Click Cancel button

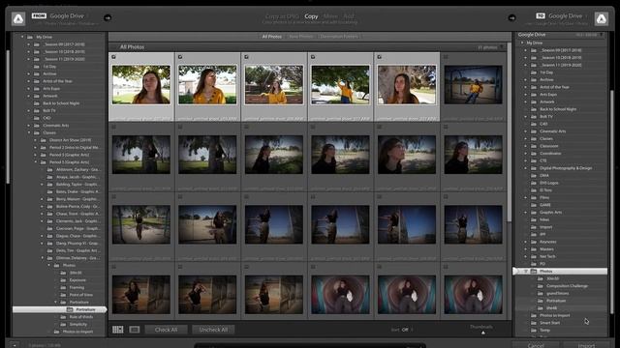tap(536, 345)
